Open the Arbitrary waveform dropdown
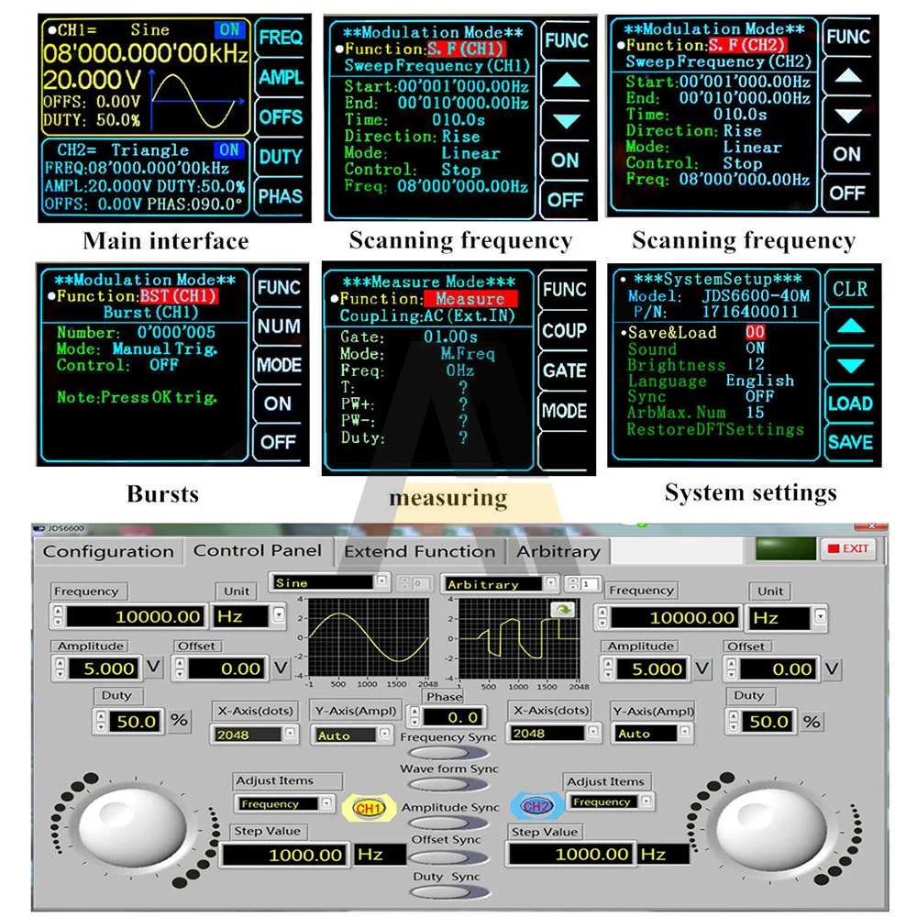 pyautogui.click(x=550, y=583)
